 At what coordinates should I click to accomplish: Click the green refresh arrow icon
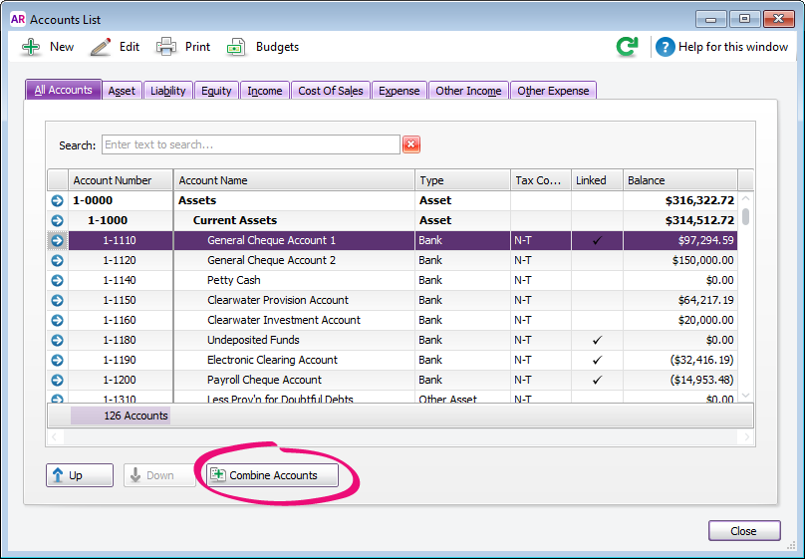click(627, 47)
